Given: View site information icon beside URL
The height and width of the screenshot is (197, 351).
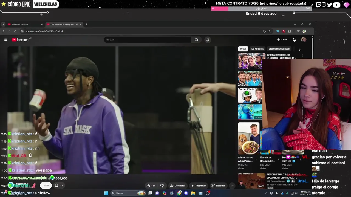Looking at the screenshot, I should [22, 31].
